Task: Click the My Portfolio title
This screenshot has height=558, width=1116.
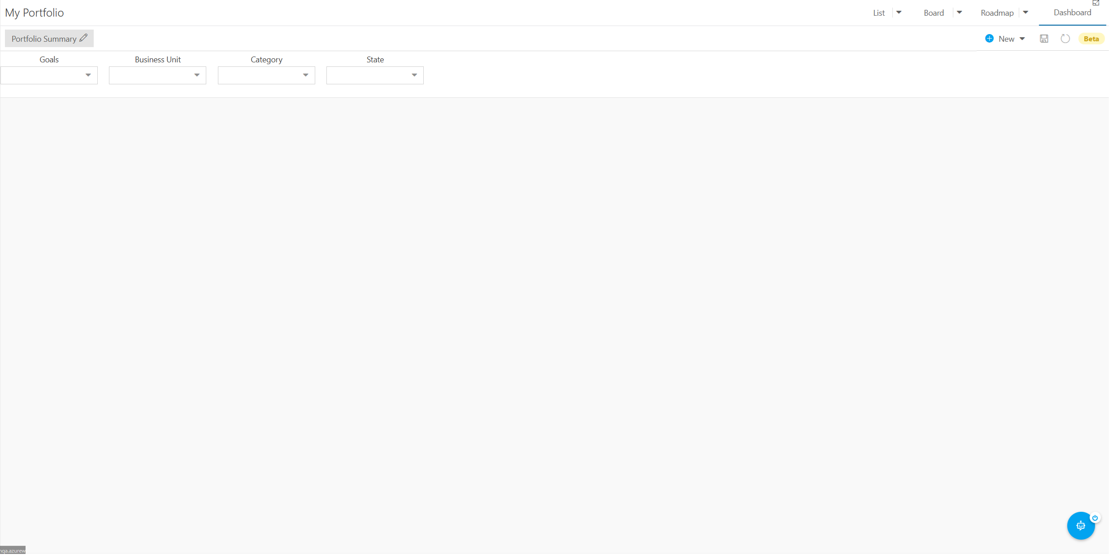Action: point(35,13)
